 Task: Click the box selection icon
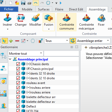pos(23,41)
